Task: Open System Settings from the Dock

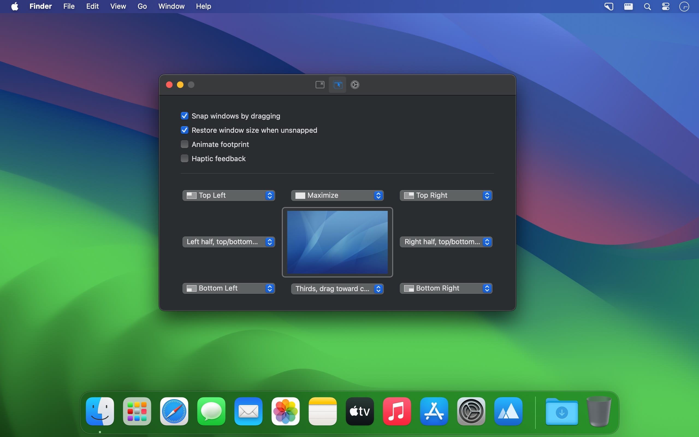Action: 471,411
